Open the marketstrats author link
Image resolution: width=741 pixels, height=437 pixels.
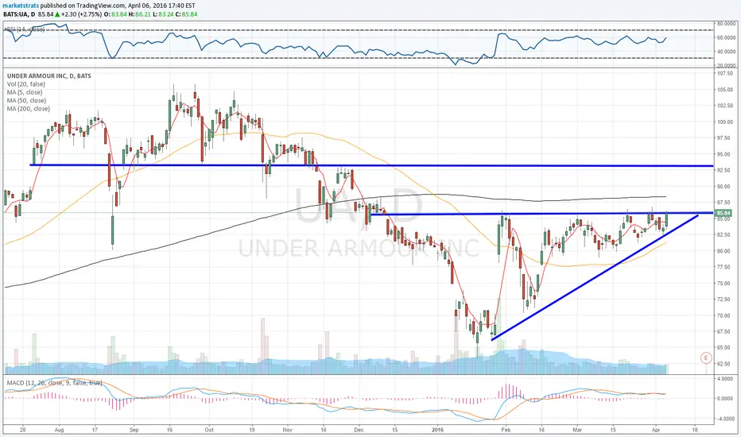tap(21, 6)
